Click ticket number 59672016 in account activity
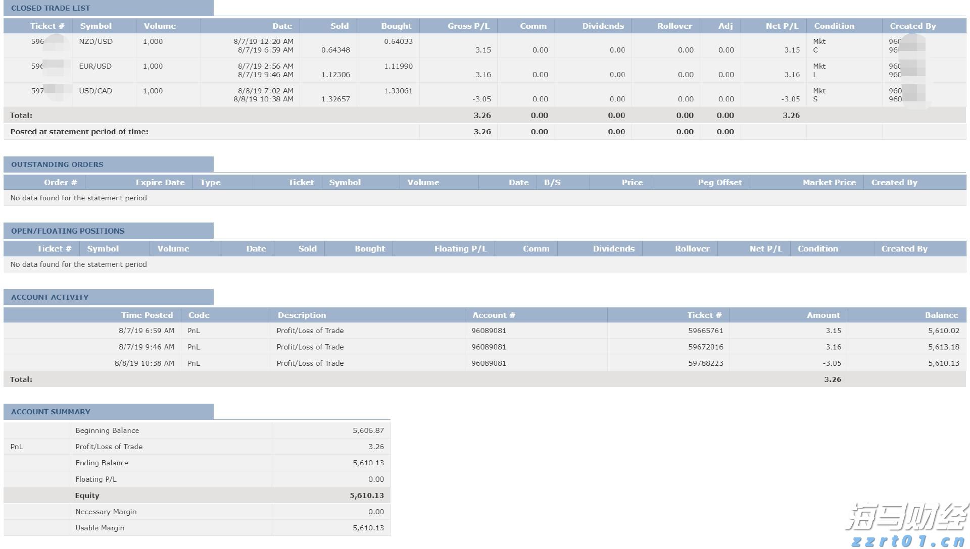 [x=705, y=347]
